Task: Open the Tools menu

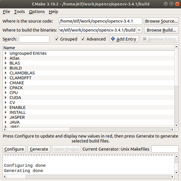Action: point(19,12)
